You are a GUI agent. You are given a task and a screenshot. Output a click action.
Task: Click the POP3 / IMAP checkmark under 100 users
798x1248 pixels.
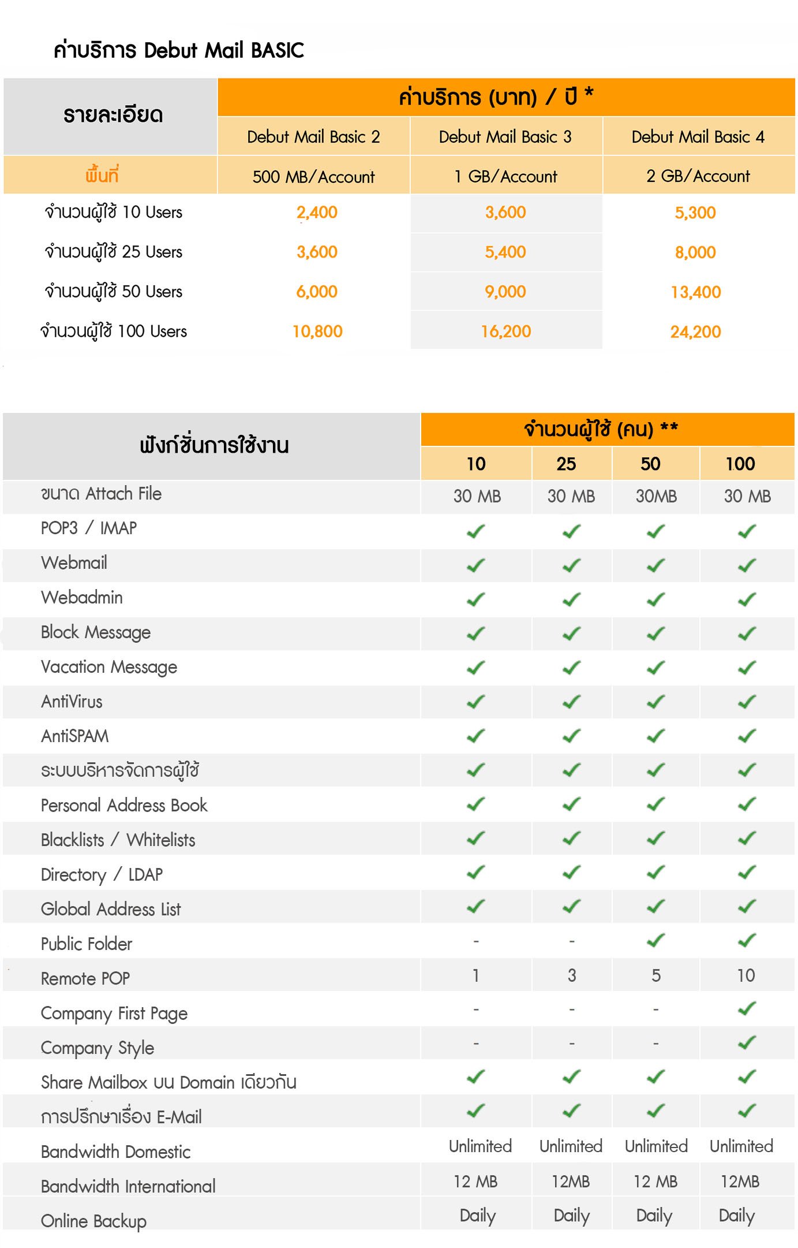747,531
